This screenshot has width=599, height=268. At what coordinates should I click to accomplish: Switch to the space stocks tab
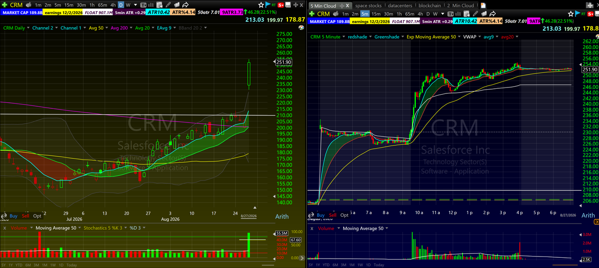(x=368, y=6)
